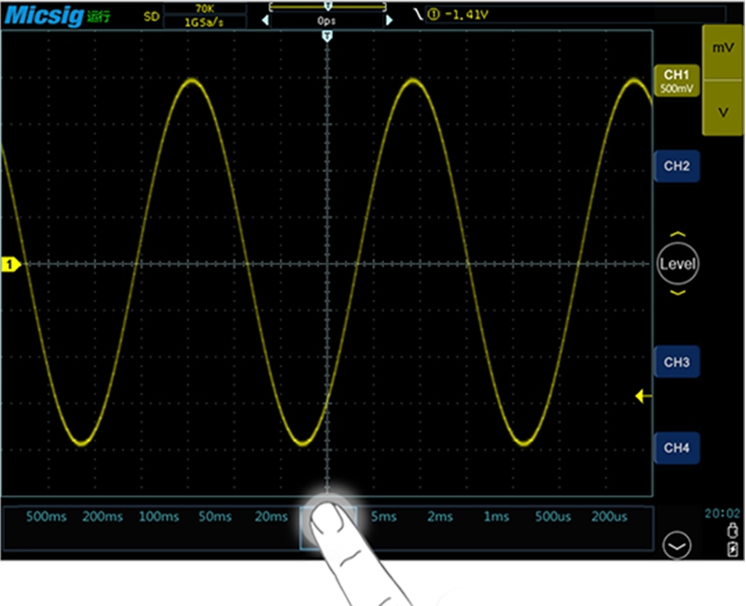The height and width of the screenshot is (606, 746).
Task: Enable channel CH3
Action: coord(677,363)
